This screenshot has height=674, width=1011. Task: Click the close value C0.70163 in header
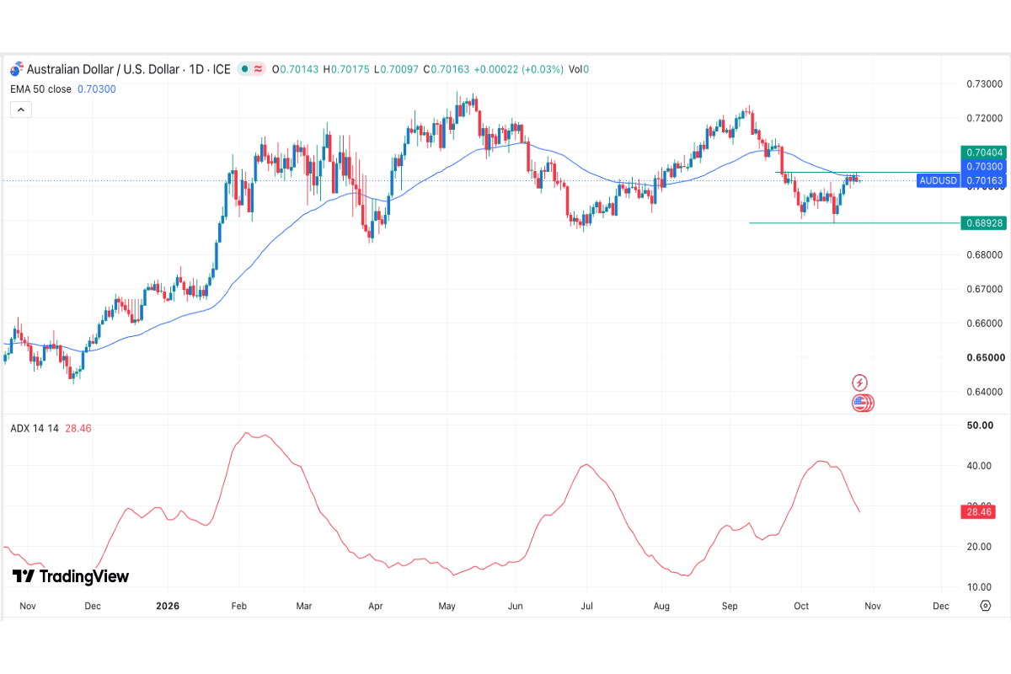click(446, 69)
